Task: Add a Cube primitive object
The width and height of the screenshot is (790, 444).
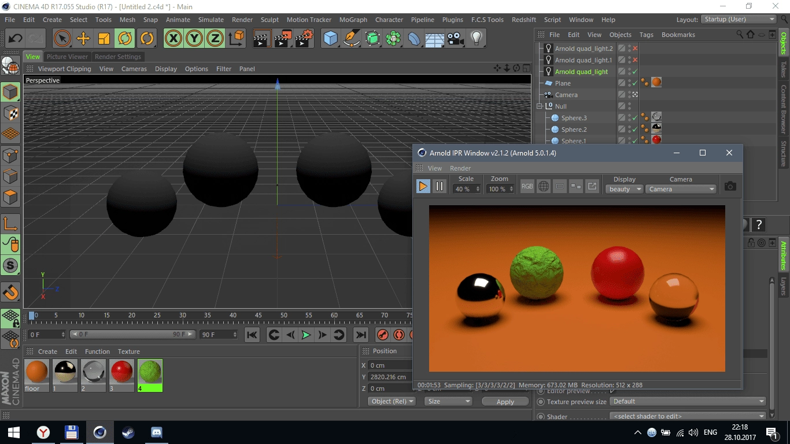Action: click(x=330, y=39)
